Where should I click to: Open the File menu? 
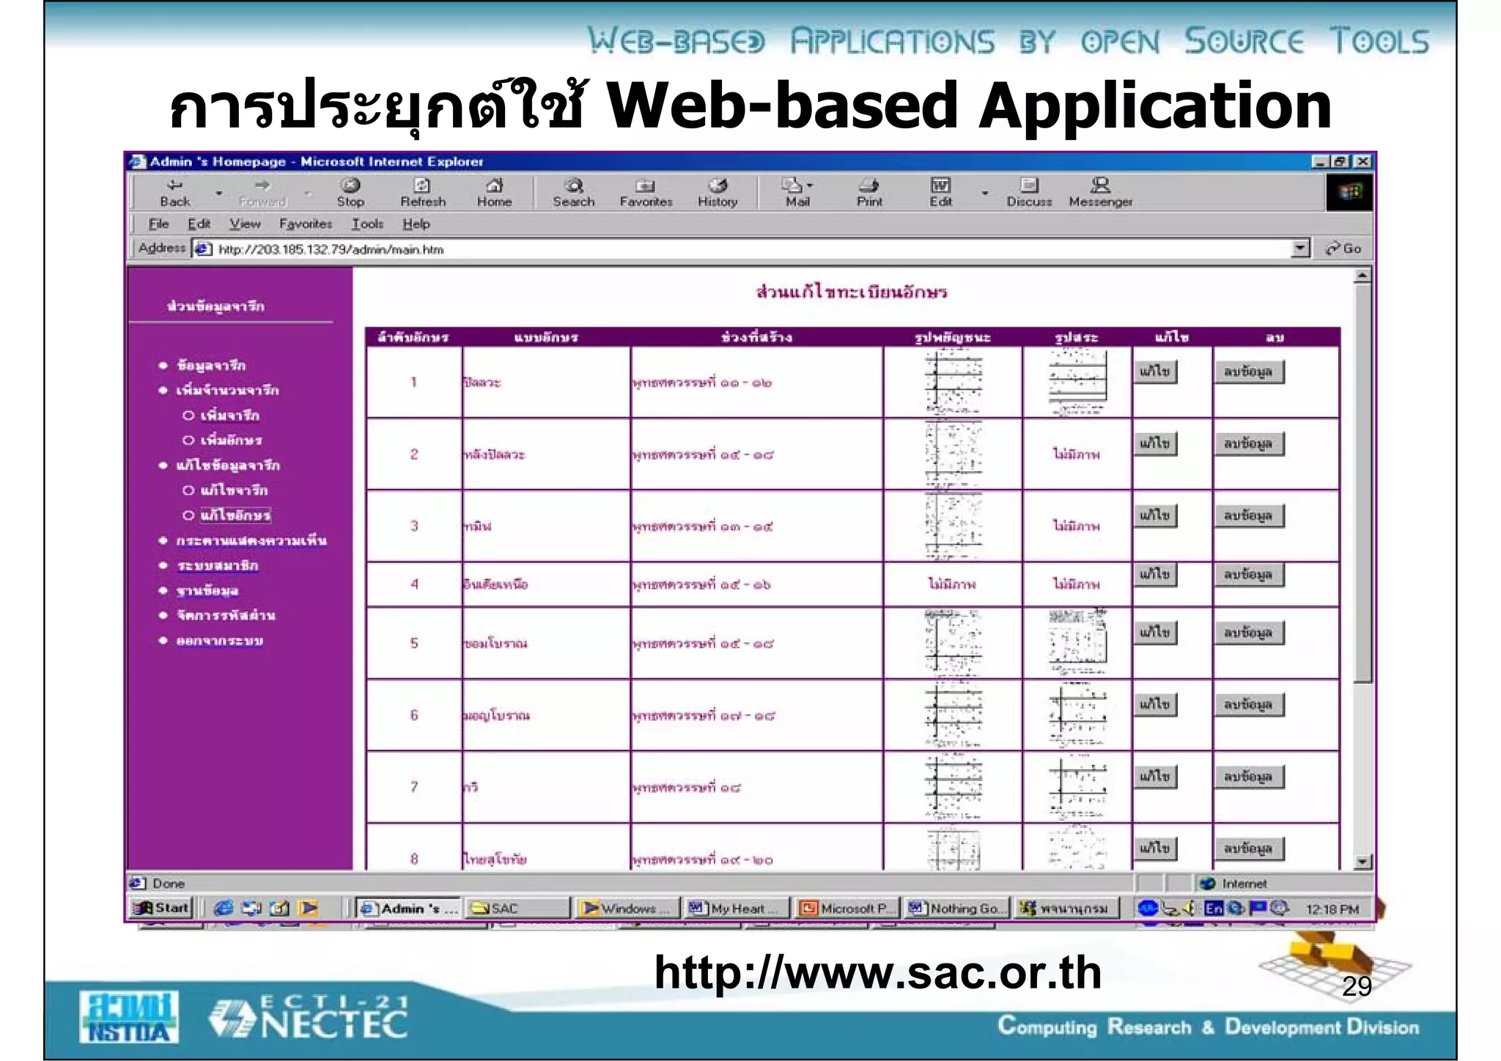[158, 223]
